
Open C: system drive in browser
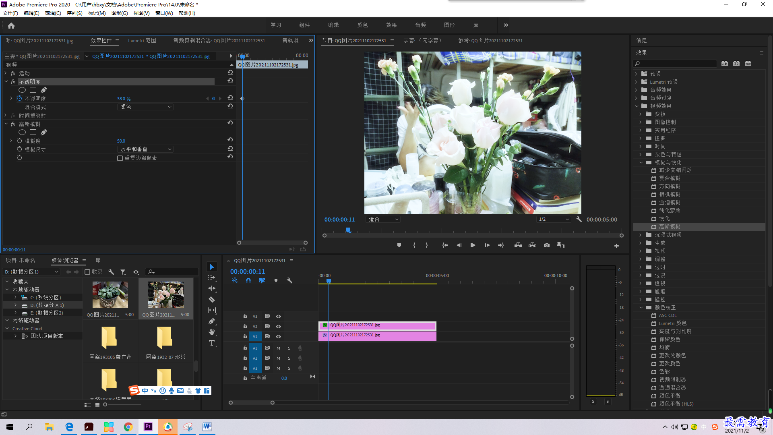click(45, 298)
